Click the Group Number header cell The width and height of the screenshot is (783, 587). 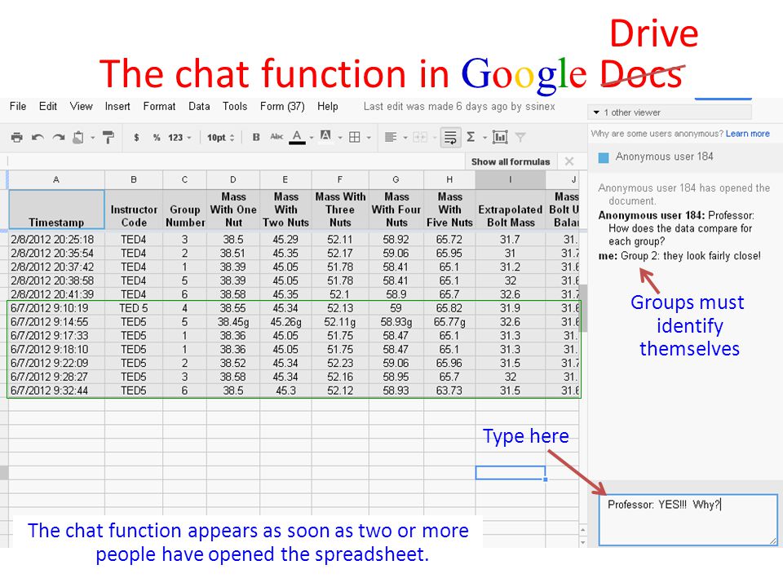tap(185, 210)
